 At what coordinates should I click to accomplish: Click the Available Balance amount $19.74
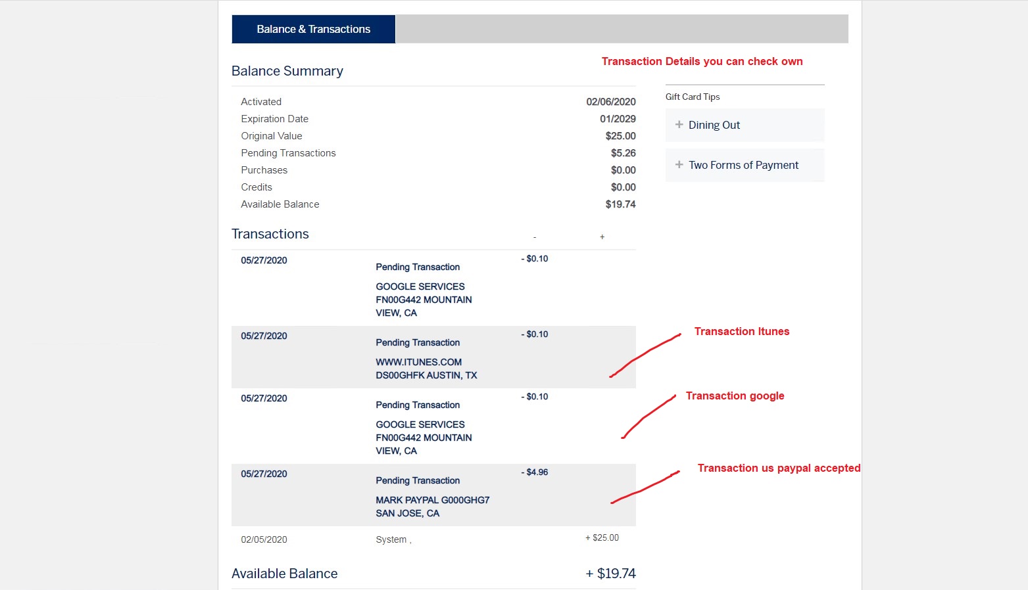click(x=621, y=204)
